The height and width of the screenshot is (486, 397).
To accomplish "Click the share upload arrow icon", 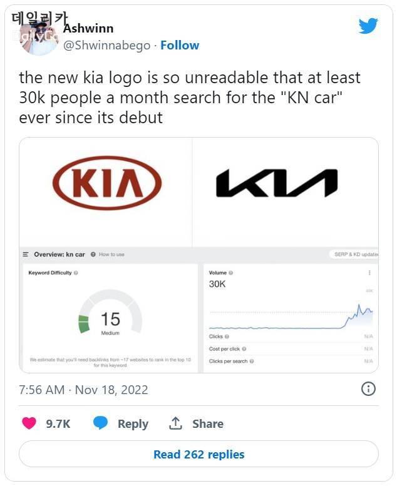I will pyautogui.click(x=175, y=423).
